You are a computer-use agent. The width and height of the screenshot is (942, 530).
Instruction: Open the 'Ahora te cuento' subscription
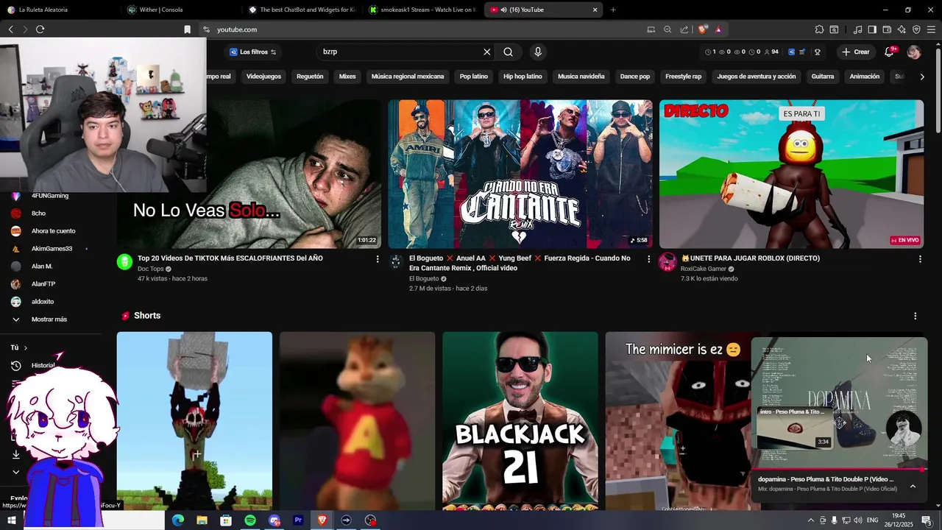(x=53, y=231)
